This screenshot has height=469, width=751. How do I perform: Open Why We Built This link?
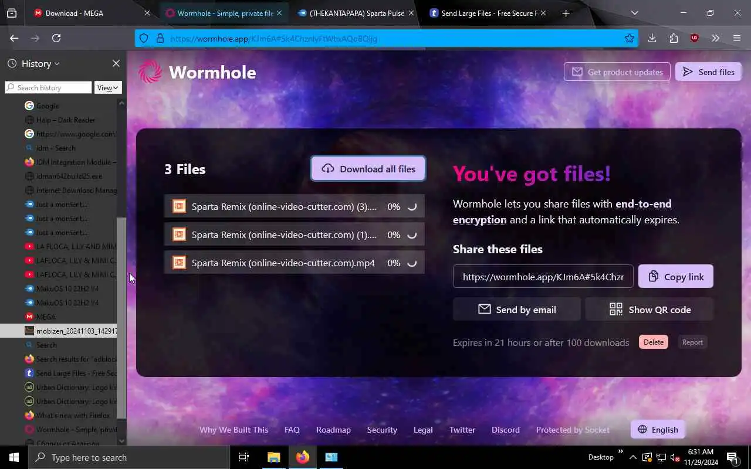point(234,430)
